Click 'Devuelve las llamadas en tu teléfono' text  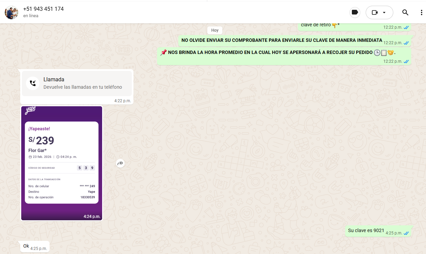[83, 87]
